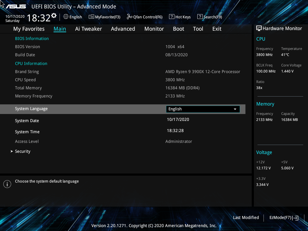308x231 pixels.
Task: Click Last Modified
Action: tap(246, 217)
